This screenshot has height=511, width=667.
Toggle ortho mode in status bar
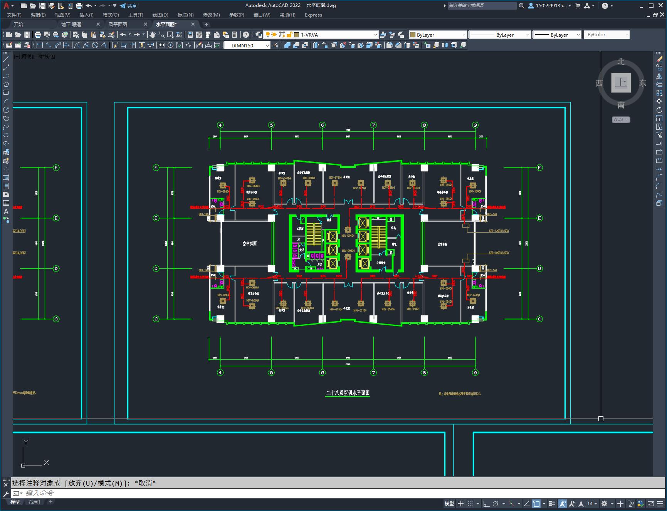(x=486, y=503)
